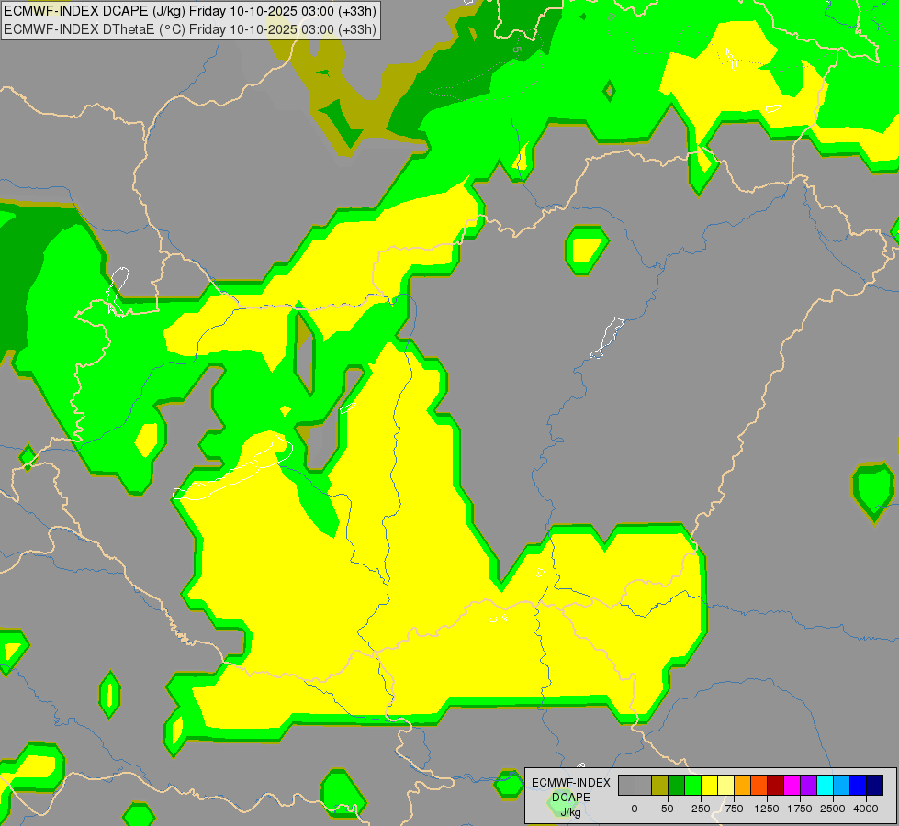The height and width of the screenshot is (826, 899).
Task: Click the J/kg unit label in the legend
Action: pos(571,812)
